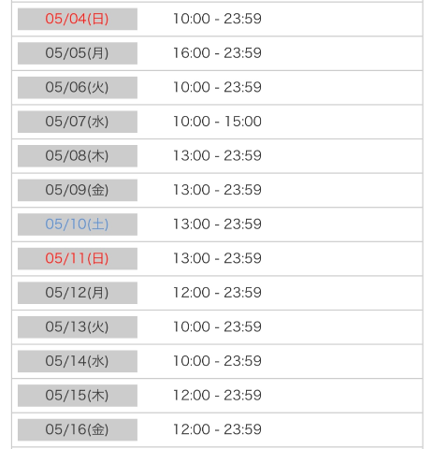Open the 05/08(木) schedule row

(217, 156)
